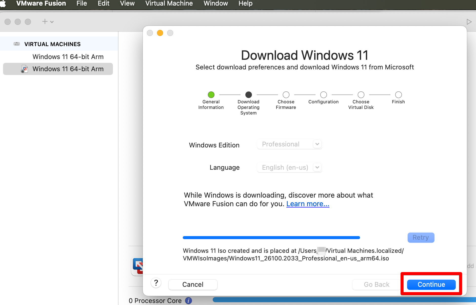Image resolution: width=476 pixels, height=305 pixels.
Task: Open the Window menu
Action: pyautogui.click(x=216, y=4)
